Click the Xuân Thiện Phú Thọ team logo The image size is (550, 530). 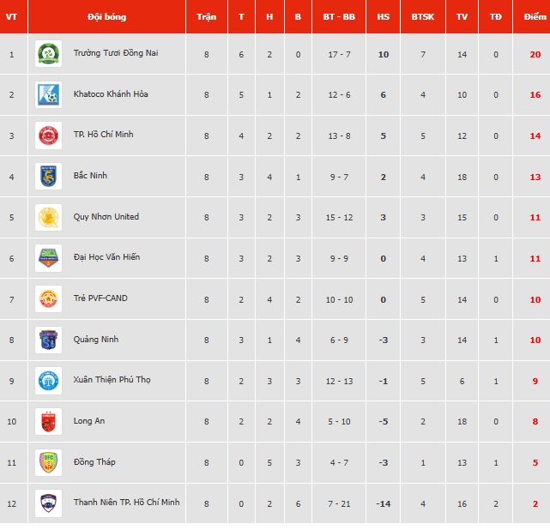click(x=48, y=380)
